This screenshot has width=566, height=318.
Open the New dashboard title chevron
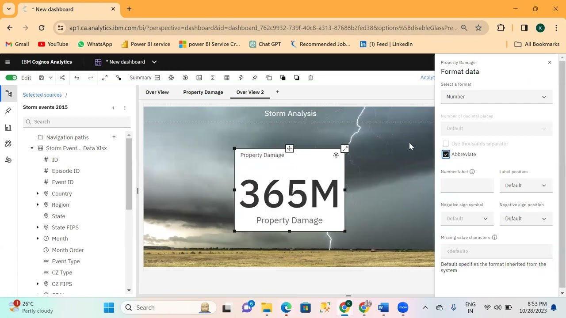pyautogui.click(x=154, y=62)
